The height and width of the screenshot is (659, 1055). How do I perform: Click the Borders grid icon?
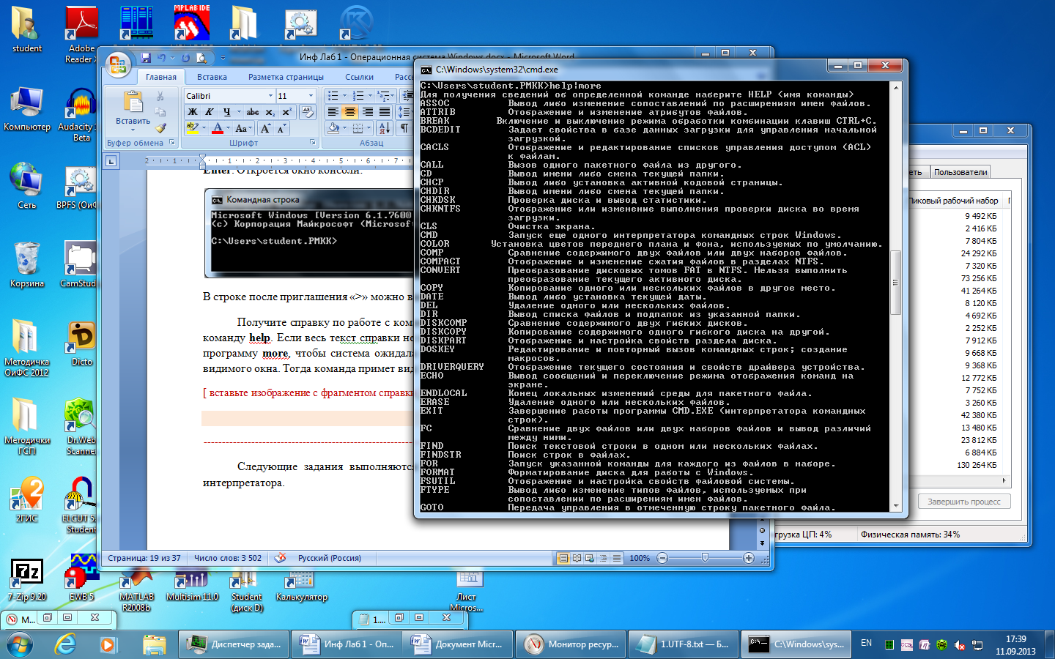point(358,128)
